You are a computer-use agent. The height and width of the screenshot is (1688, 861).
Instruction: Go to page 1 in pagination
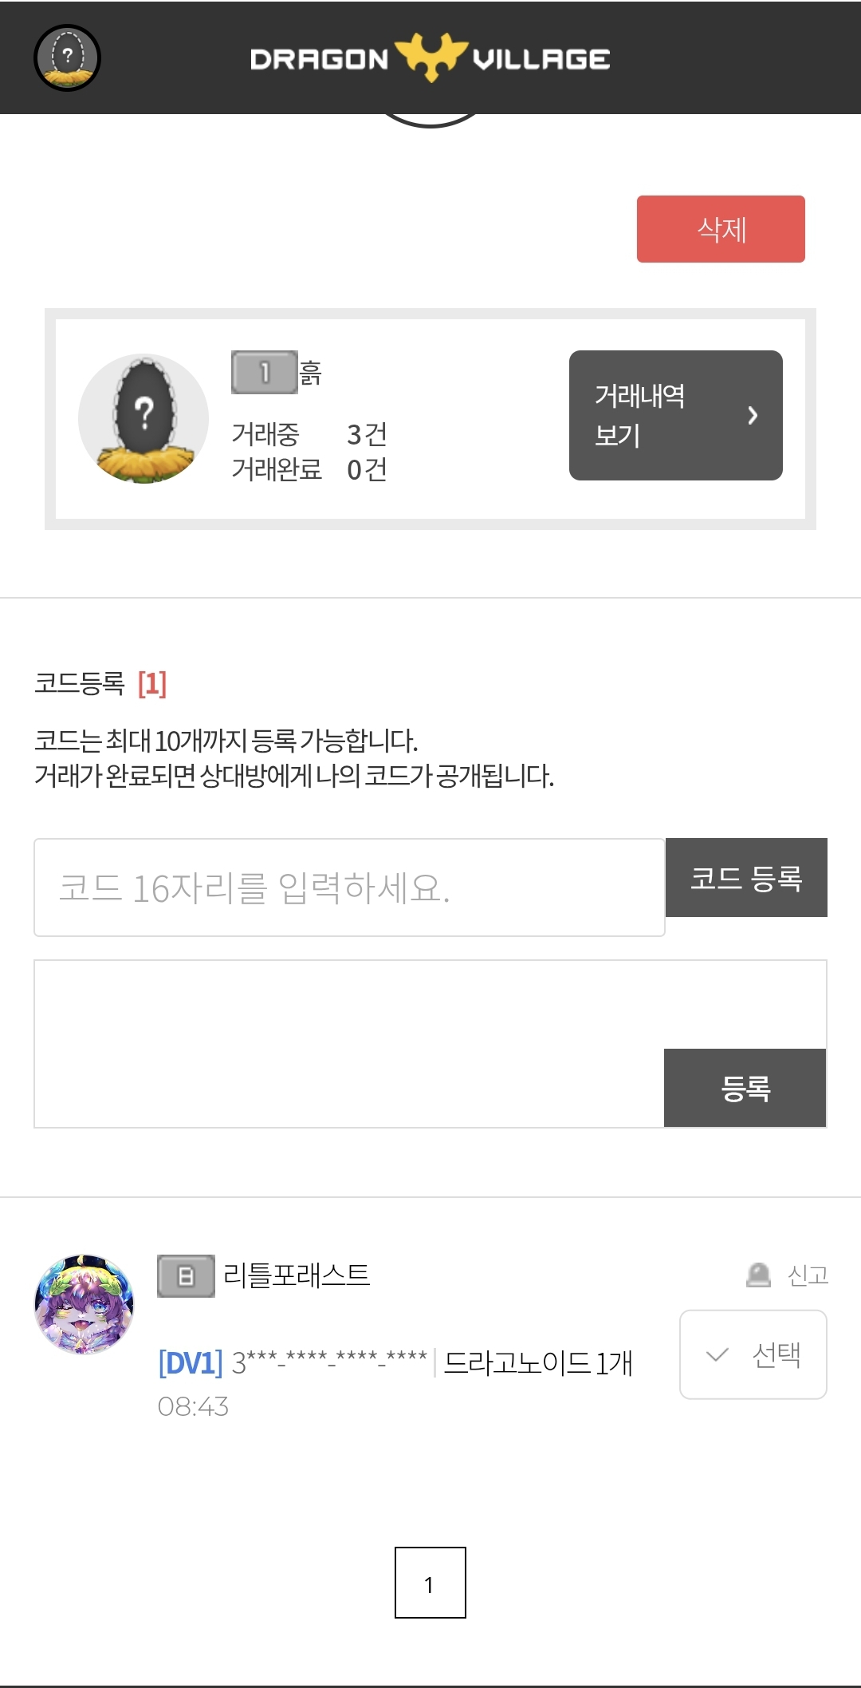coord(430,1583)
